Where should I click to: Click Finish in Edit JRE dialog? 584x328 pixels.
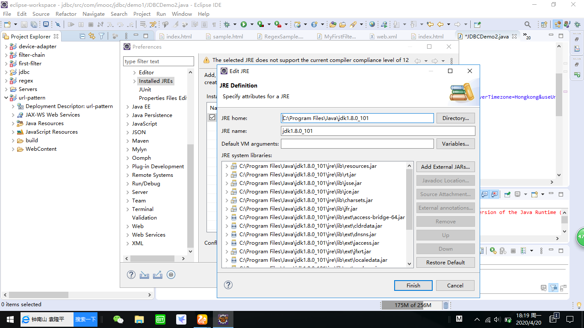(413, 285)
